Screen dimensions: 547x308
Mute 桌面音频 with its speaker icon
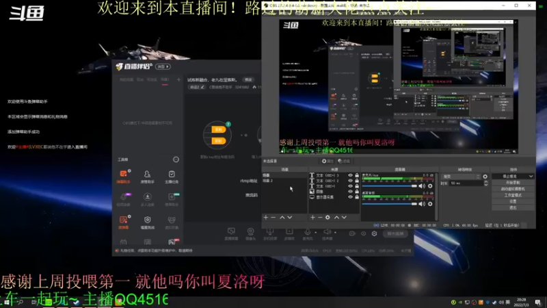pyautogui.click(x=422, y=204)
